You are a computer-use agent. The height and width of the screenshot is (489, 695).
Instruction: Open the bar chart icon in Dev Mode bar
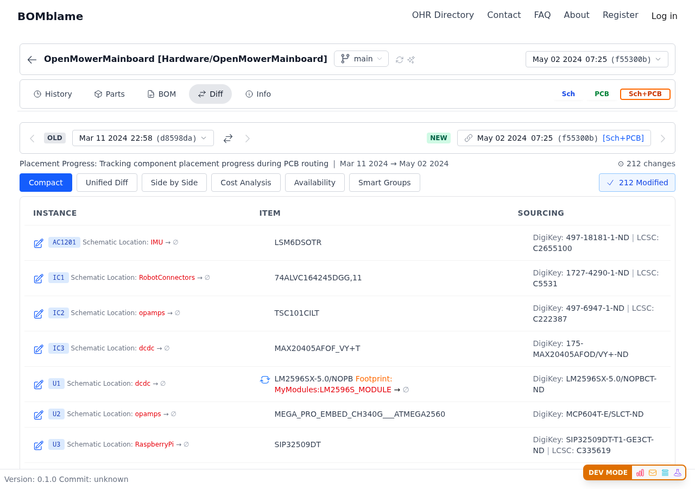pyautogui.click(x=640, y=473)
